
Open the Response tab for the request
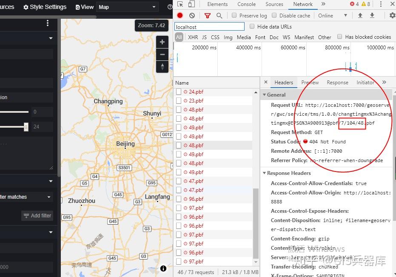[337, 83]
